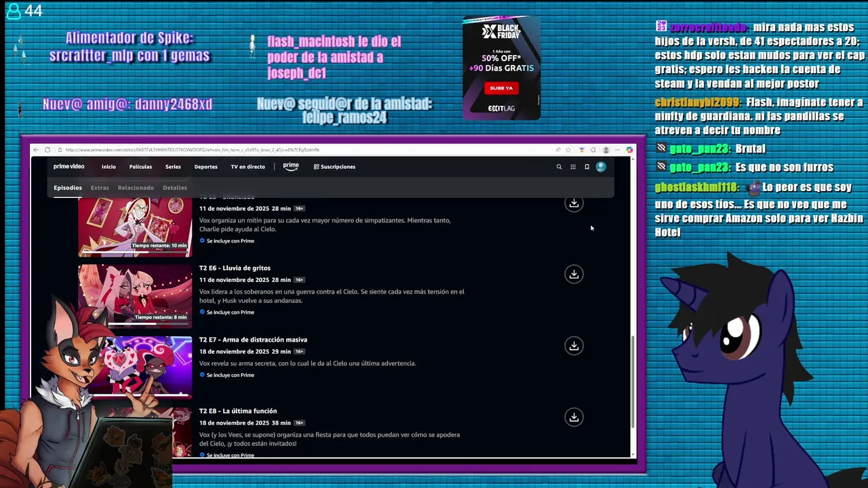Open the browser profile icon

point(606,150)
